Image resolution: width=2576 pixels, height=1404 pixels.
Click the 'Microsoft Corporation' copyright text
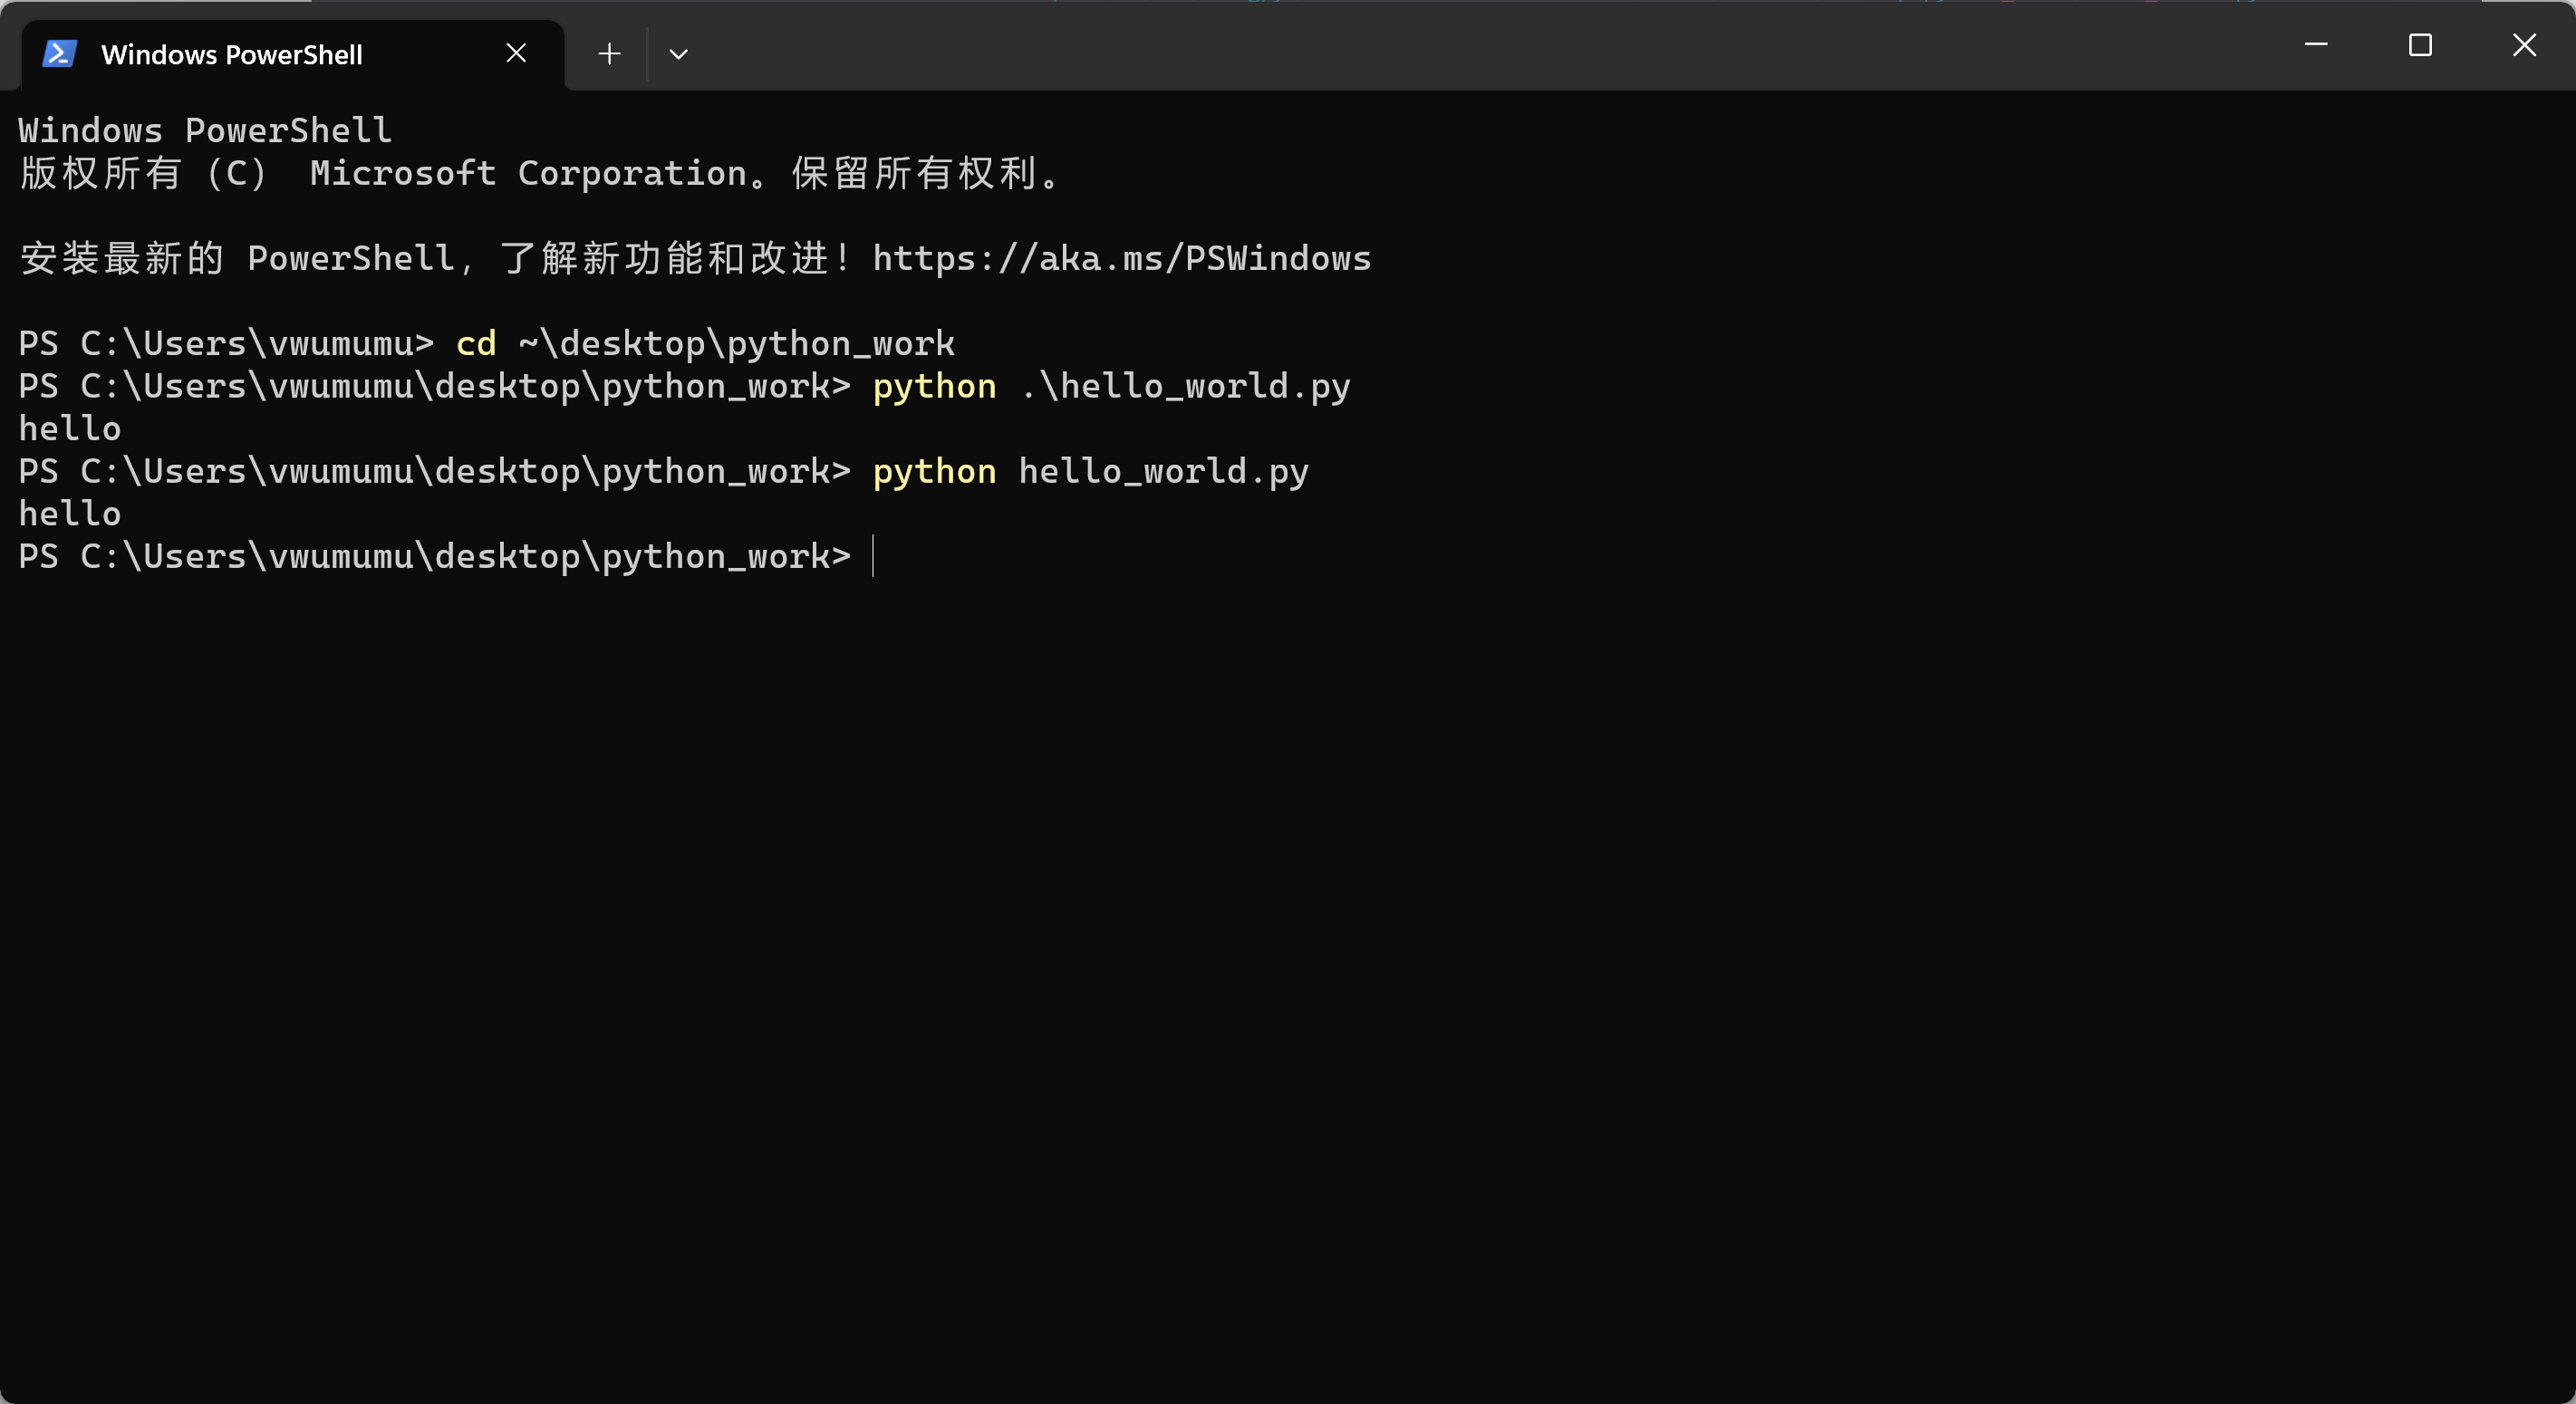click(x=529, y=174)
